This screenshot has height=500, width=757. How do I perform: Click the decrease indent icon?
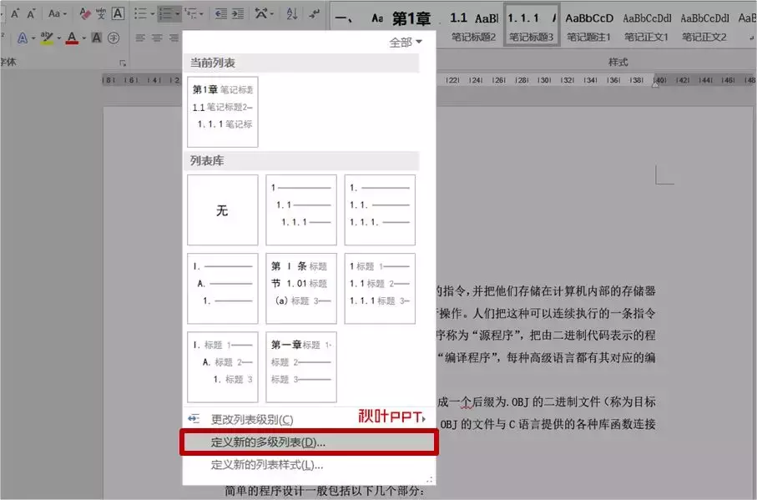tap(221, 13)
